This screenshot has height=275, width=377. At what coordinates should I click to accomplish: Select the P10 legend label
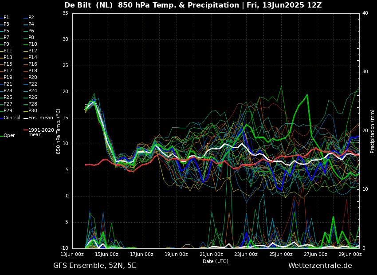pos(33,44)
